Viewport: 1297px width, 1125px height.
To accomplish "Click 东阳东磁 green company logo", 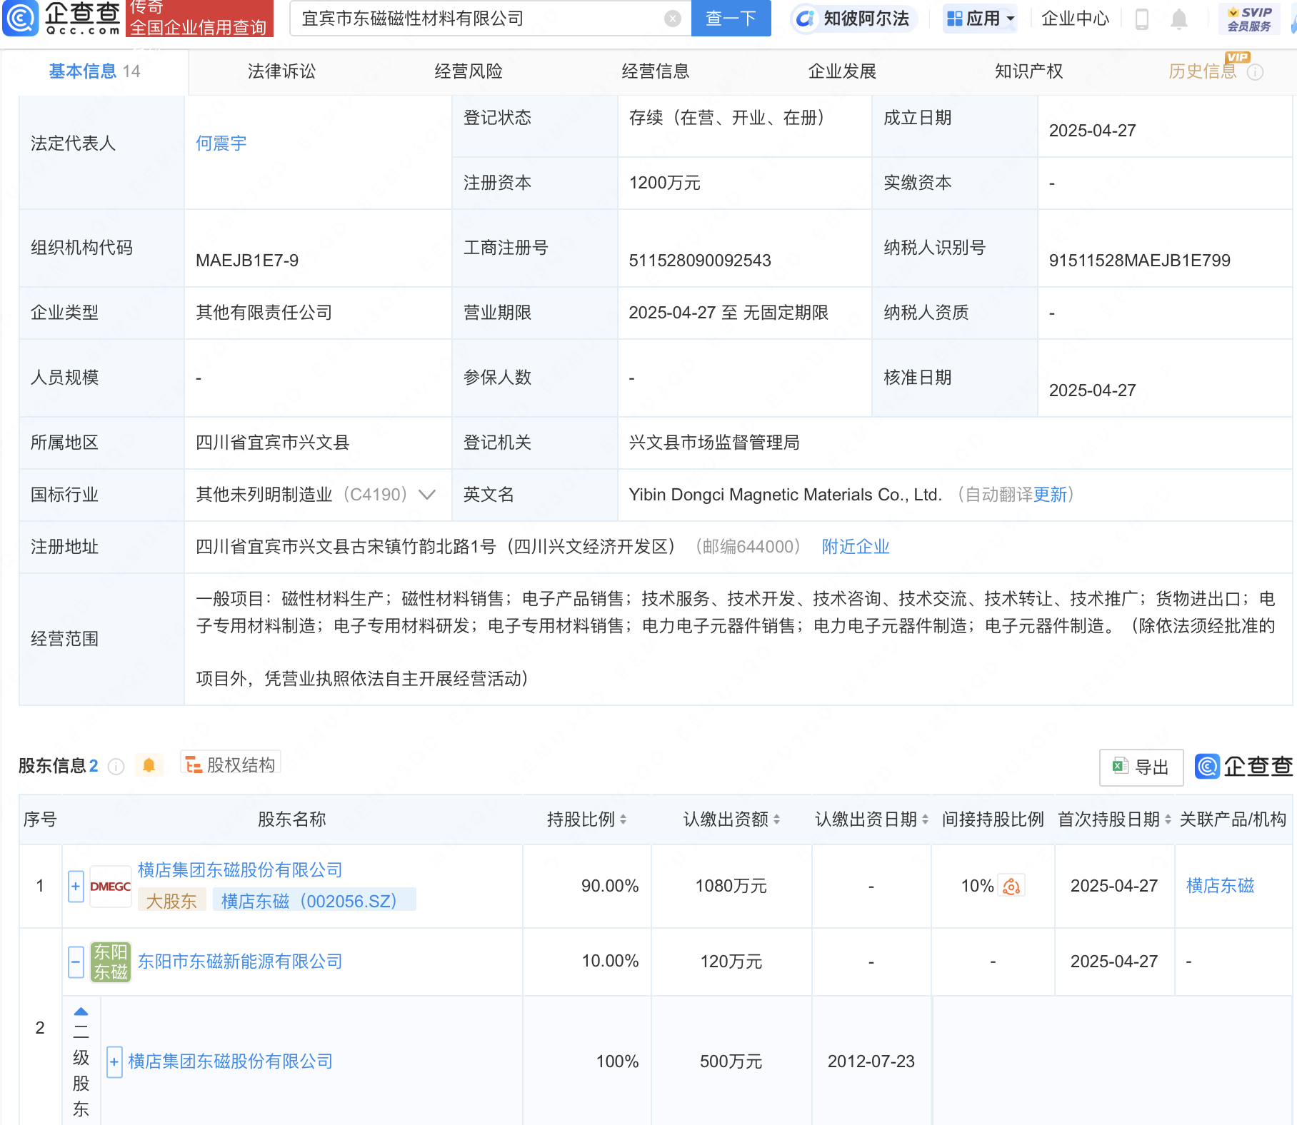I will click(111, 962).
